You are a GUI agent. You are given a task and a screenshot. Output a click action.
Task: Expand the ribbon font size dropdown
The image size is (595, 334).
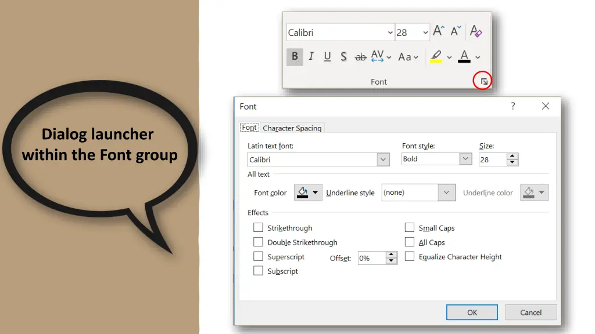point(425,32)
